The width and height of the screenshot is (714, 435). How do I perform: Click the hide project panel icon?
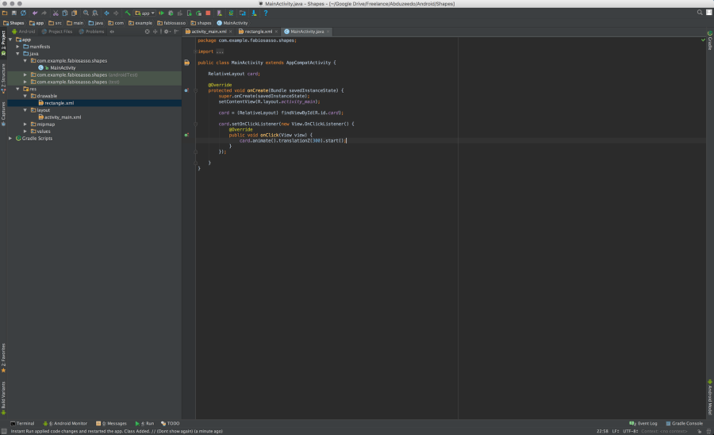pos(176,32)
